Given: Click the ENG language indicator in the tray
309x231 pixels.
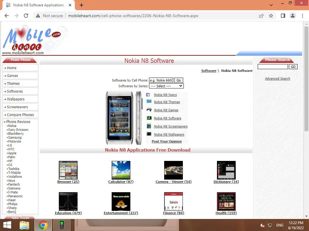Looking at the screenshot, I should pos(280,225).
